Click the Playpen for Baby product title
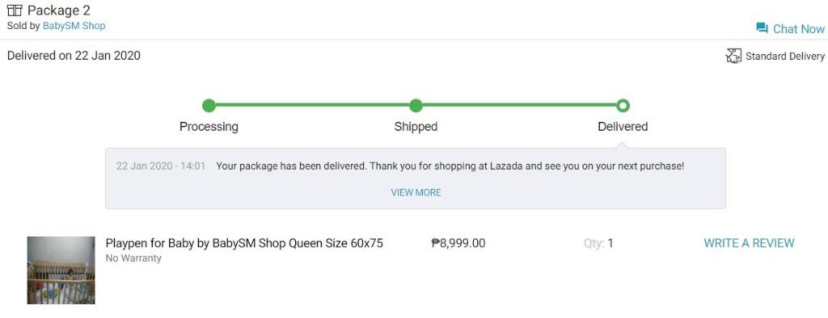Viewport: 828px width, 318px height. point(244,244)
